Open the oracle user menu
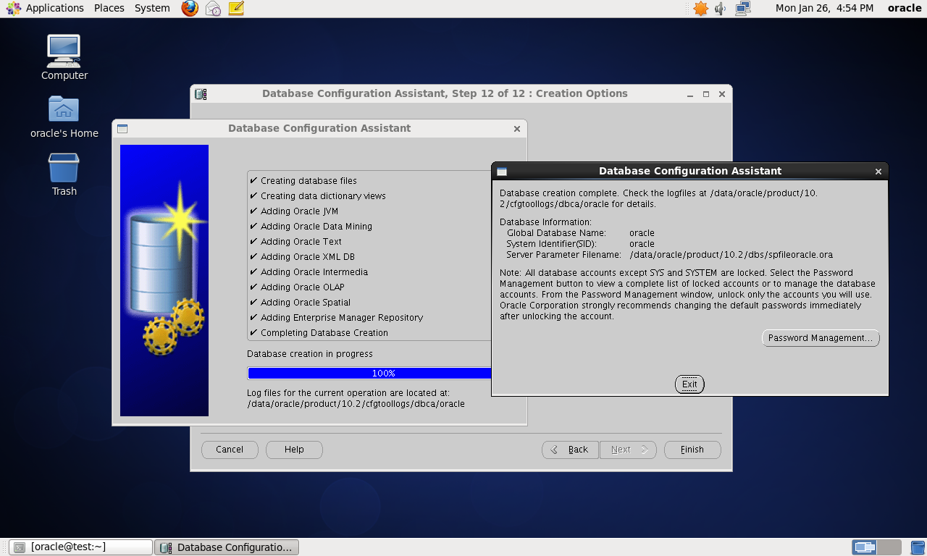Viewport: 927px width, 556px height. point(905,8)
